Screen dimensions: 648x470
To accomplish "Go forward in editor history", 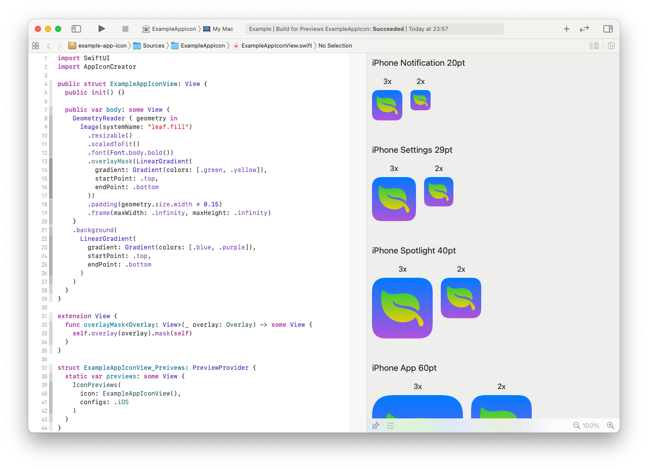I will (x=60, y=46).
